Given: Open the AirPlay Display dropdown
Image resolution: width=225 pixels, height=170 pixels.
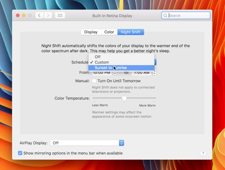Looking at the screenshot, I should pyautogui.click(x=87, y=143).
